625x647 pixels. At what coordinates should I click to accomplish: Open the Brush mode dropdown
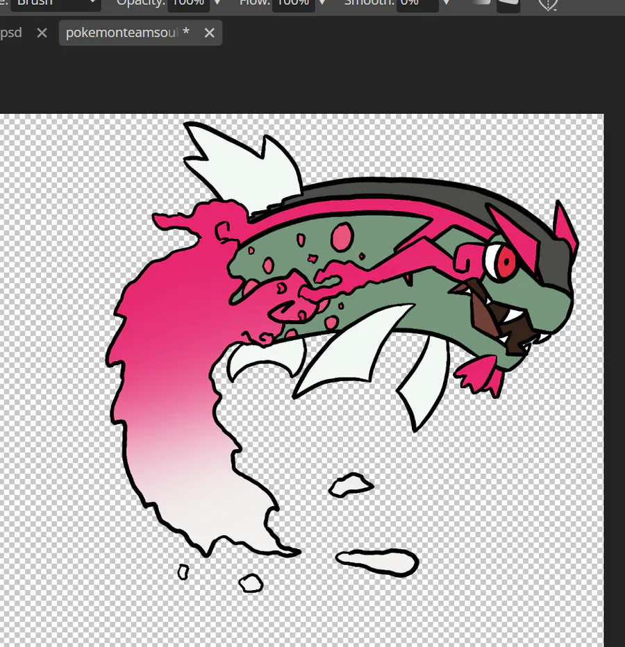point(56,4)
